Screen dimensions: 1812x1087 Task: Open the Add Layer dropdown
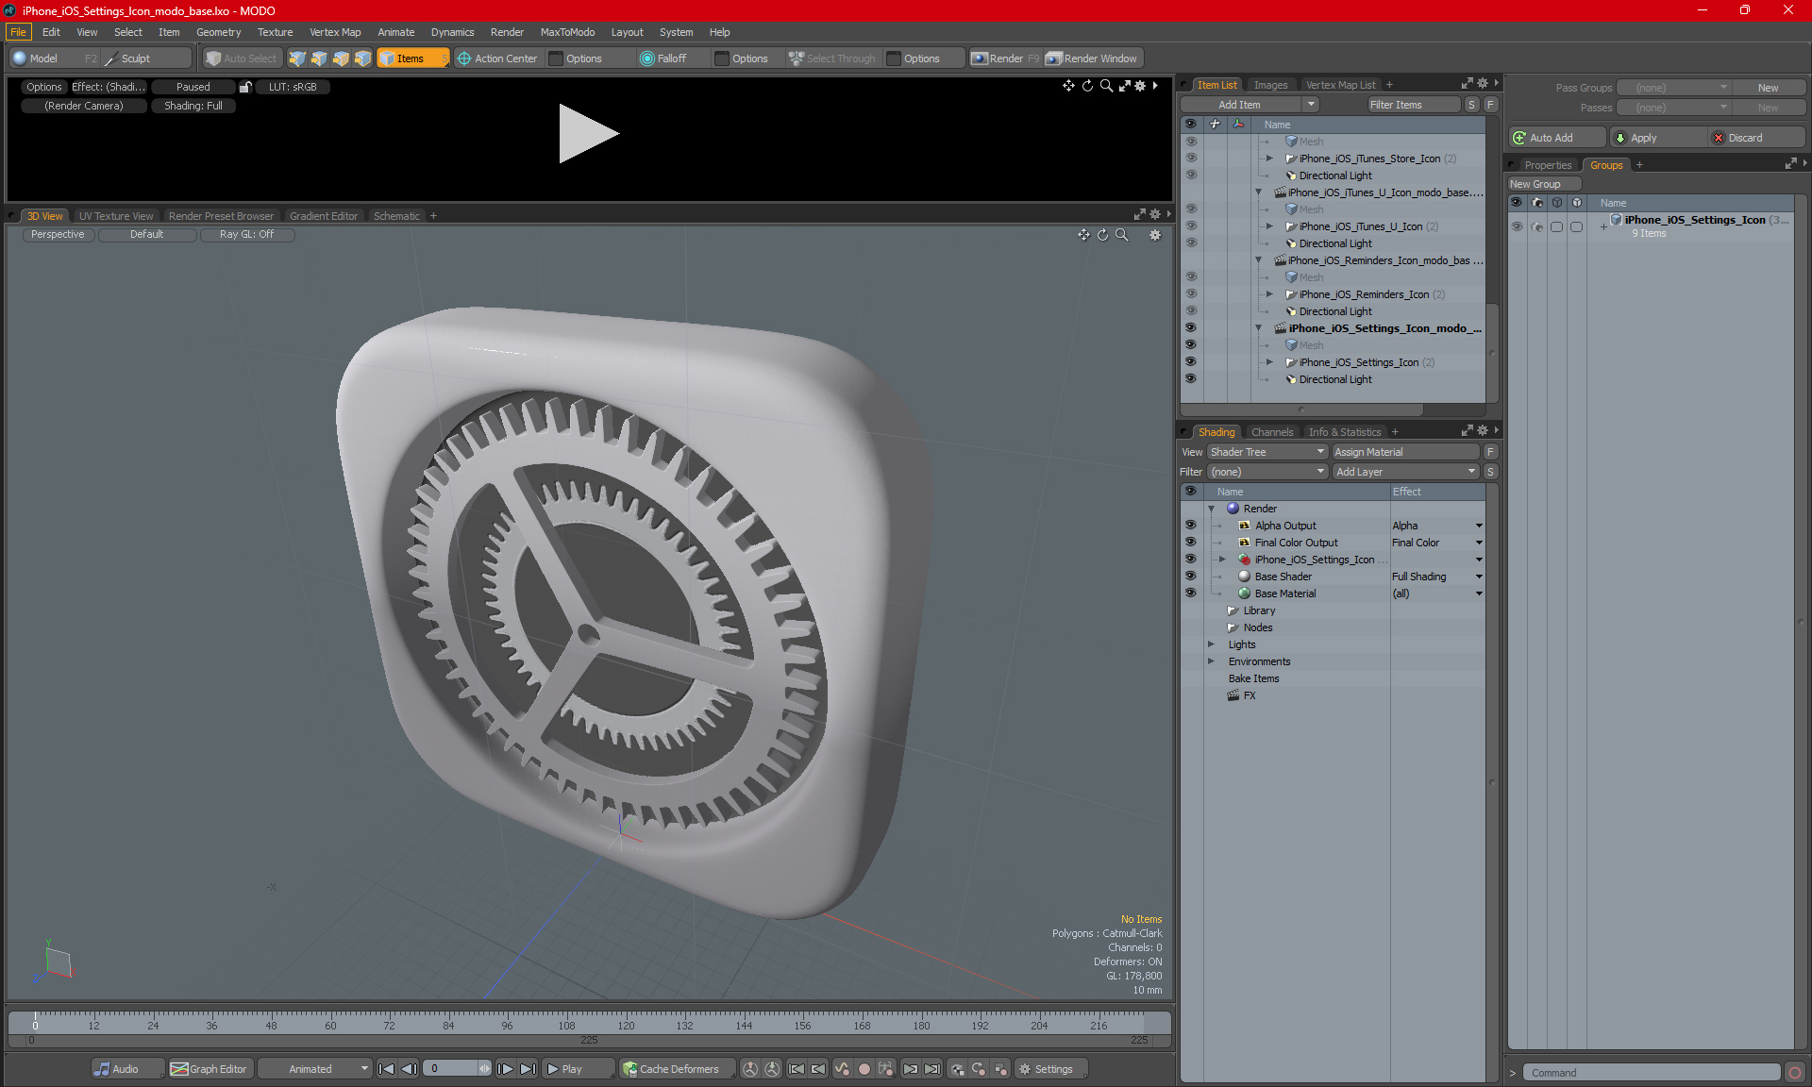(x=1405, y=472)
